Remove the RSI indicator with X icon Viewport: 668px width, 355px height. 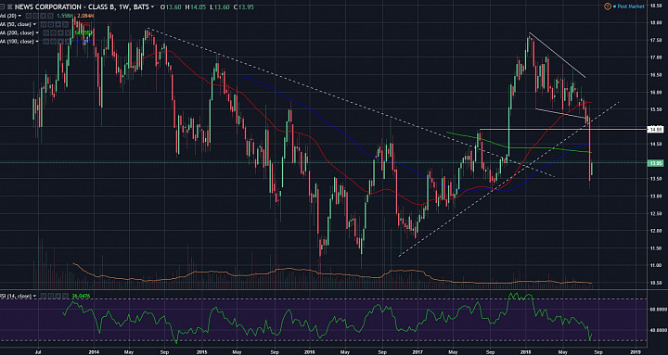click(65, 296)
